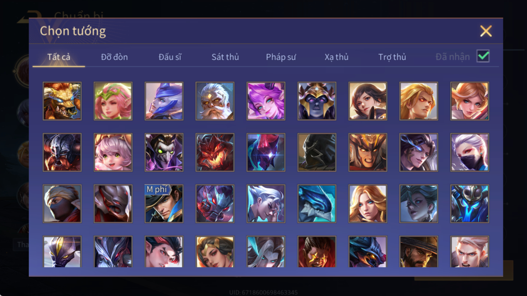Choose the purple-haired horned girl hero
The width and height of the screenshot is (527, 296).
pos(266,101)
